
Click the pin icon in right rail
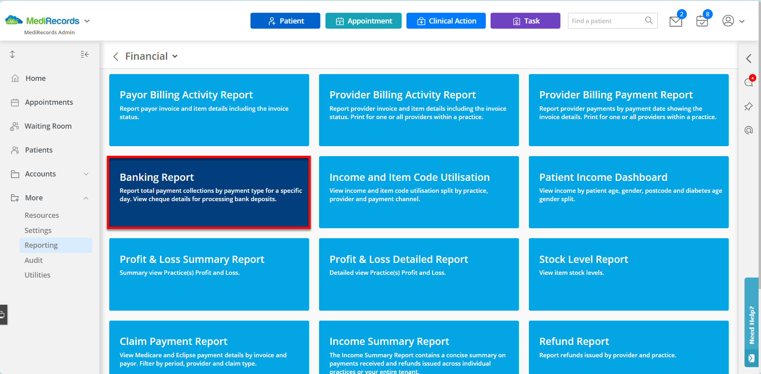coord(749,106)
